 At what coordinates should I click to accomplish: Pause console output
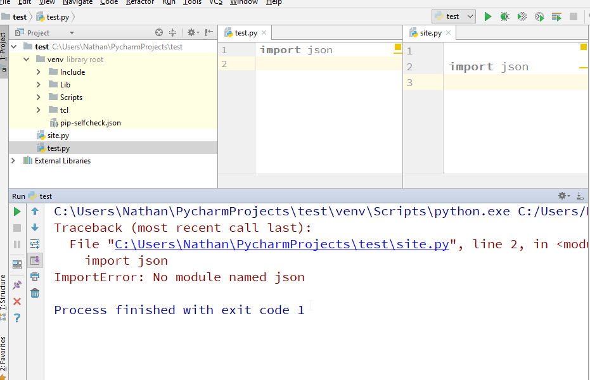[x=17, y=243]
